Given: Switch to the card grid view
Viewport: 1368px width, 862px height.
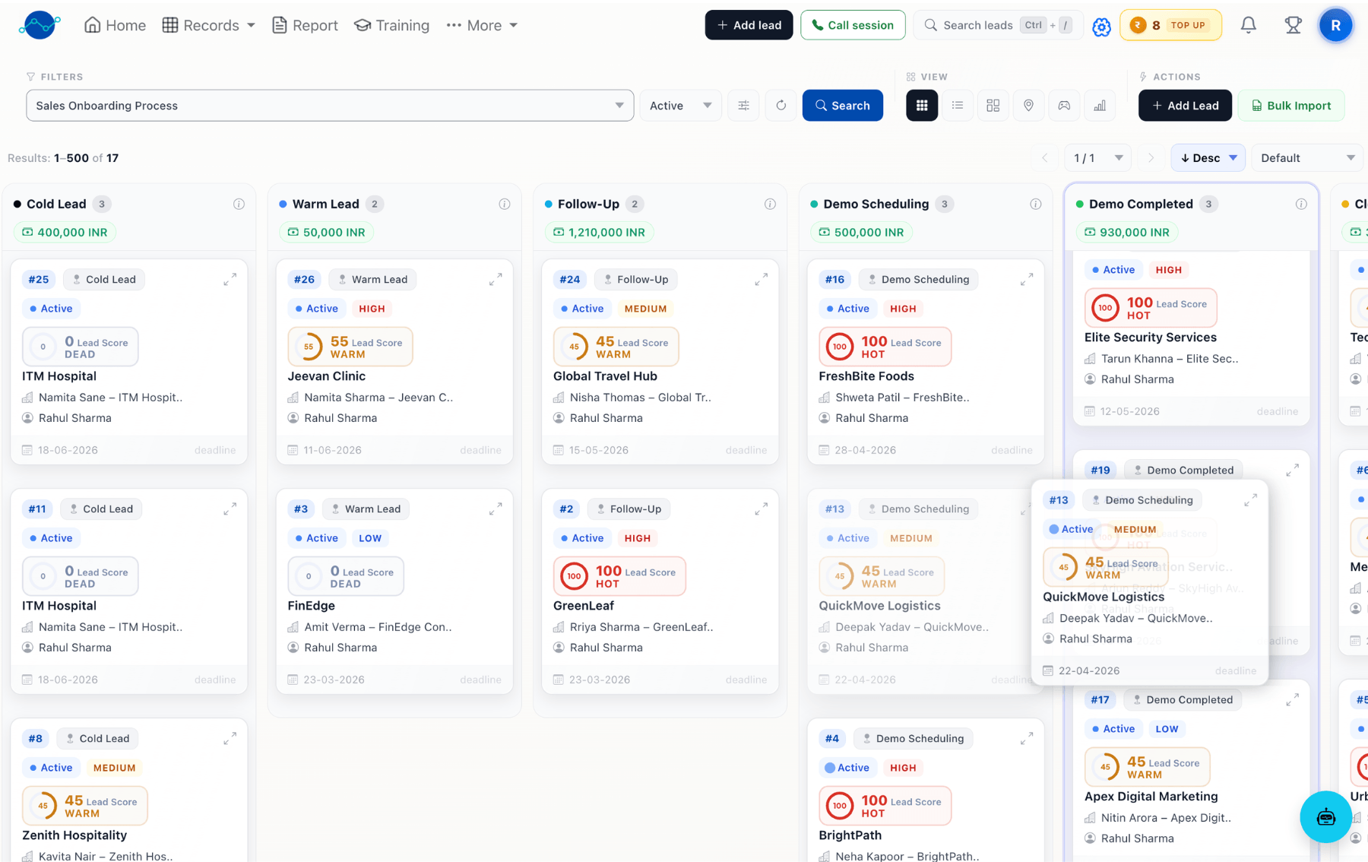Looking at the screenshot, I should (x=993, y=106).
